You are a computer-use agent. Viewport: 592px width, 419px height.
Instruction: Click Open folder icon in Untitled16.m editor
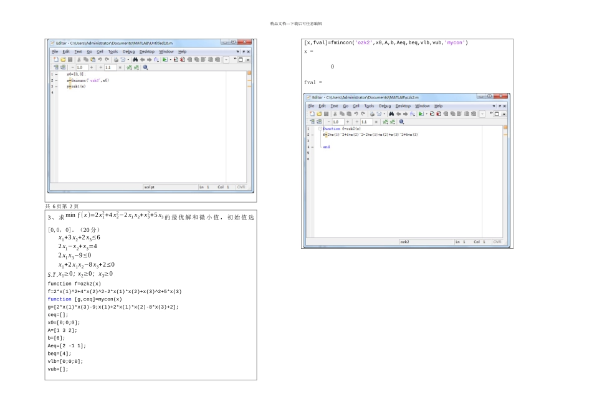(62, 60)
